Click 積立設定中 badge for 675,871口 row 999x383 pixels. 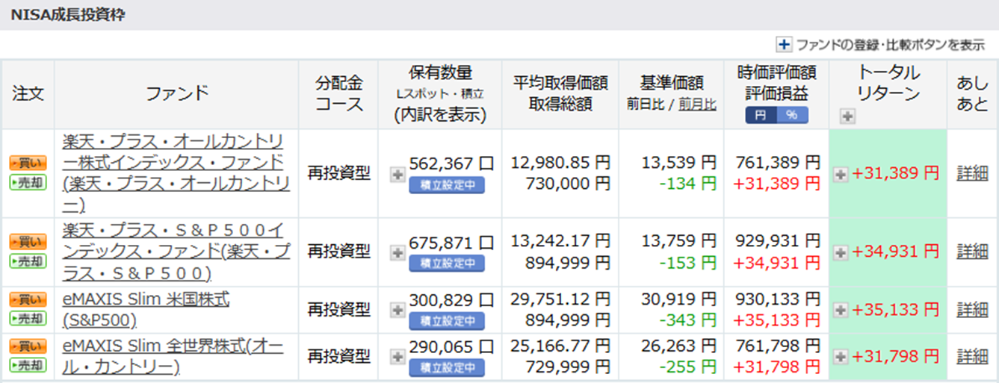point(447,264)
